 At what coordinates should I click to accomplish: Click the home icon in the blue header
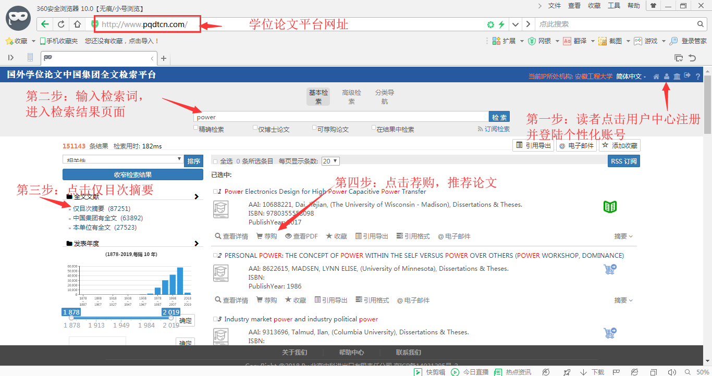[x=656, y=77]
